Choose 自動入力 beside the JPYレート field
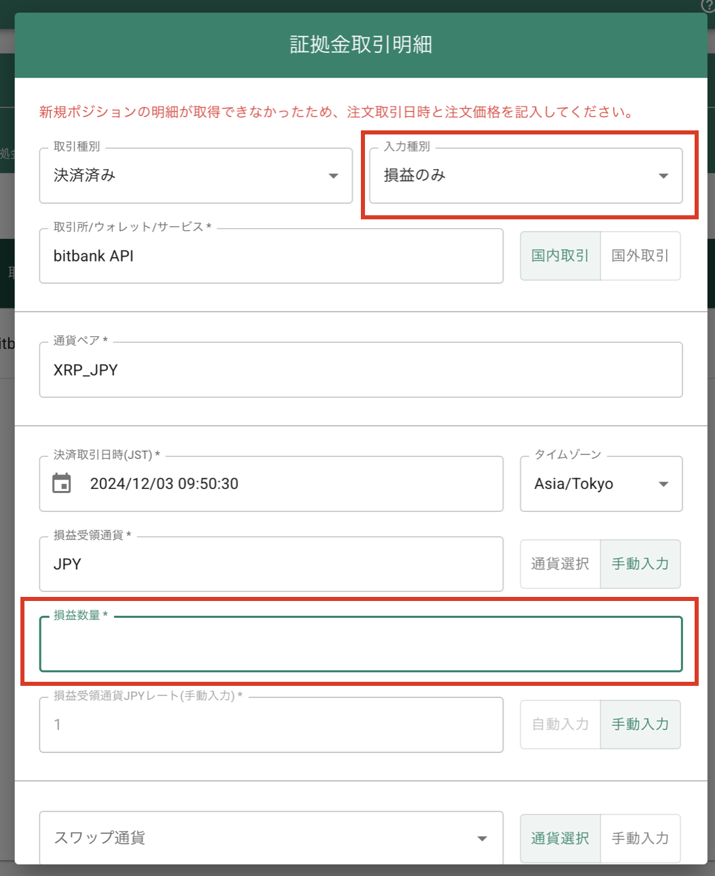Image resolution: width=715 pixels, height=876 pixels. [x=560, y=725]
